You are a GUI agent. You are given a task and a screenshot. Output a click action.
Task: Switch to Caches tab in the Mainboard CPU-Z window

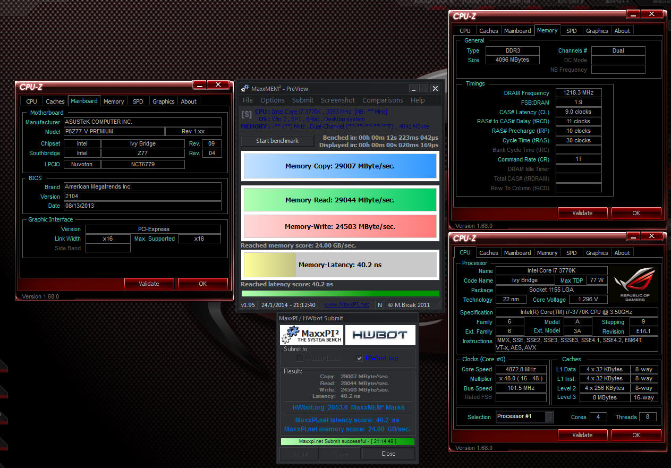55,101
